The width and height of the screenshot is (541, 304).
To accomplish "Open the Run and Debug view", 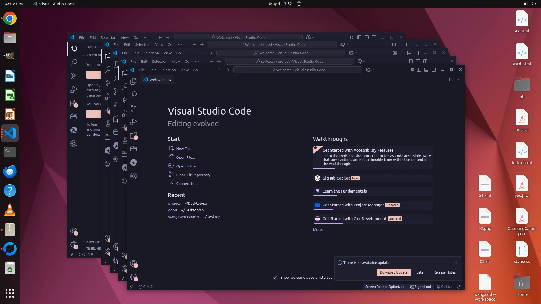I will pos(134,122).
